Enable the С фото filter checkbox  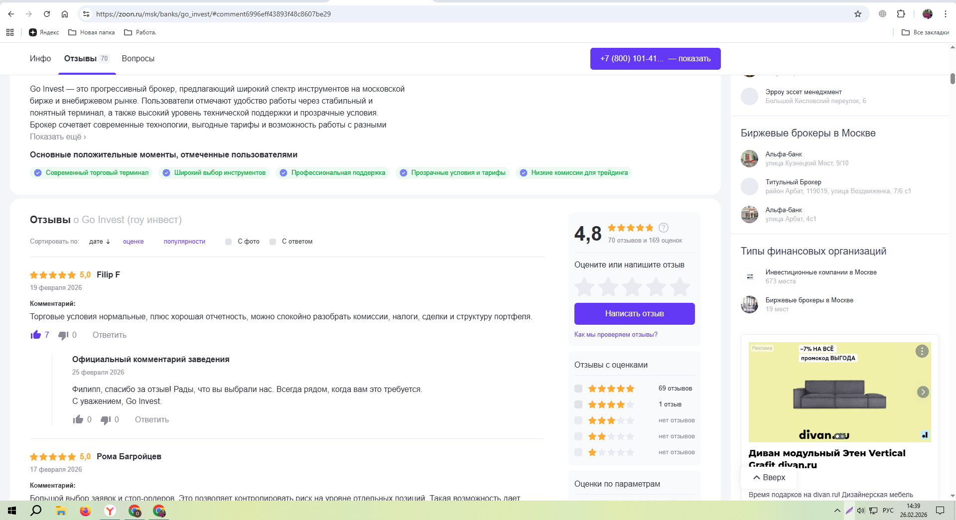coord(228,242)
